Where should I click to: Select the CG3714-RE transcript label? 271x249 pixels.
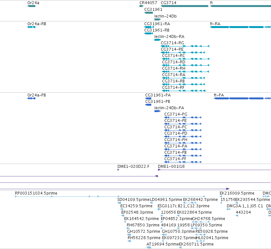click(172, 49)
